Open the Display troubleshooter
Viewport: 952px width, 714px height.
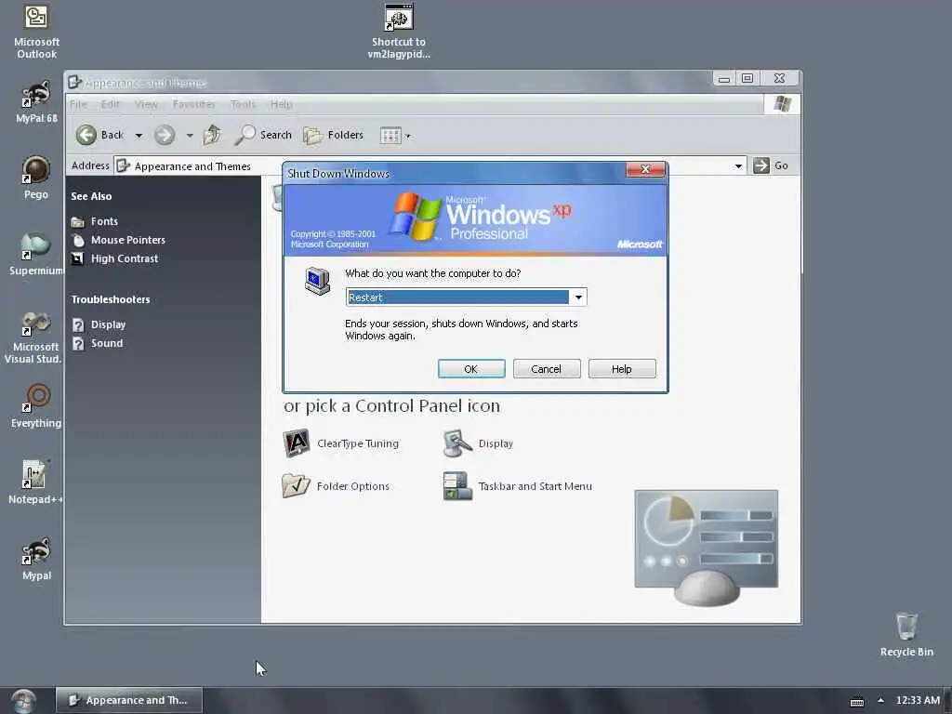[99, 324]
